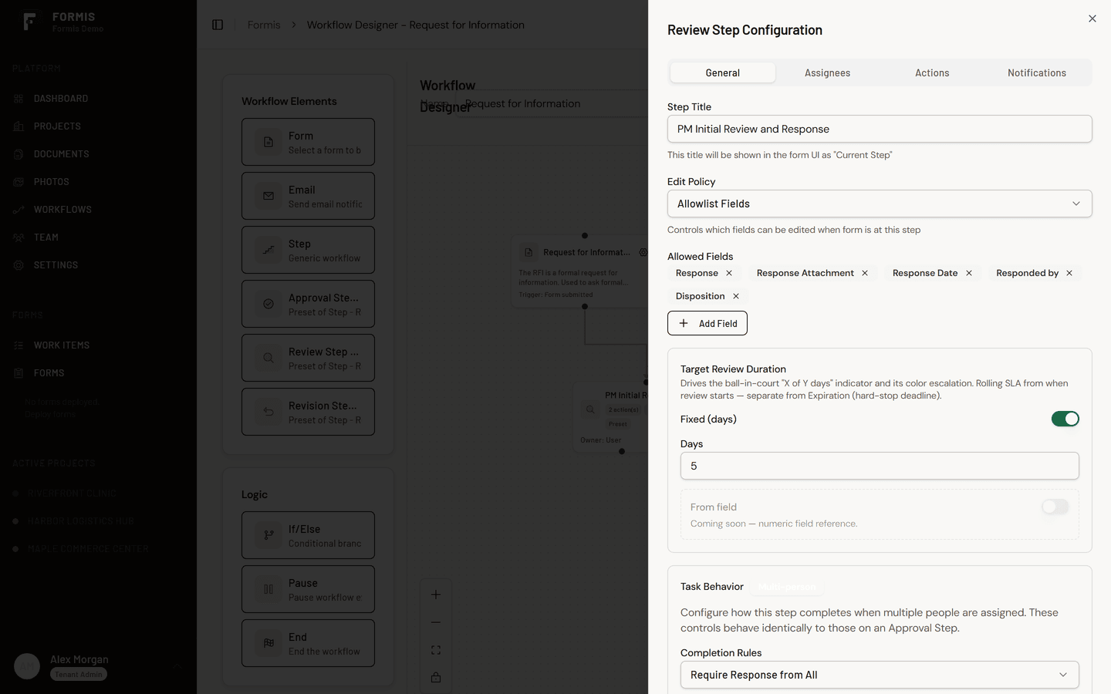Click the Approval Step checkmark icon
The image size is (1111, 694).
click(x=268, y=304)
